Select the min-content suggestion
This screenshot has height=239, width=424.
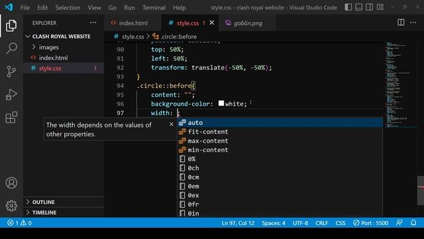tap(280, 150)
